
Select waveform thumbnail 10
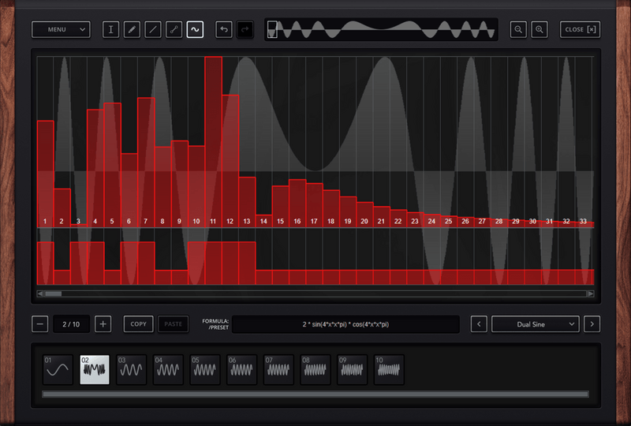click(x=389, y=369)
